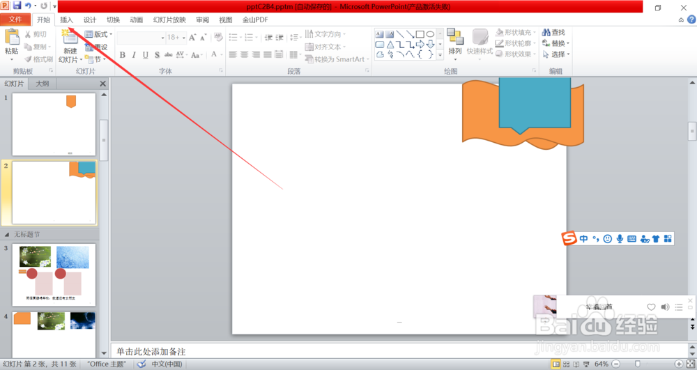The width and height of the screenshot is (697, 370).
Task: Click the Sogou IME logo icon
Action: 569,238
